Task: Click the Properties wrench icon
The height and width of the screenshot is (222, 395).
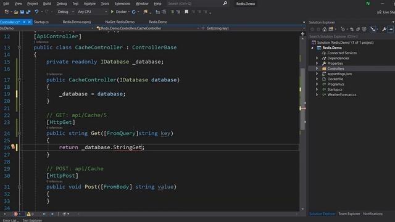Action: pos(384,30)
